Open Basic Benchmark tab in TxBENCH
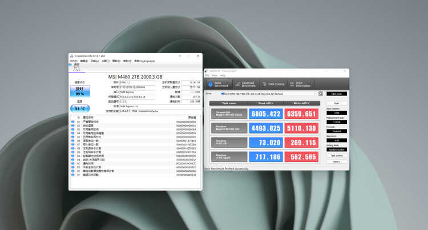This screenshot has height=230, width=428. 219,84
